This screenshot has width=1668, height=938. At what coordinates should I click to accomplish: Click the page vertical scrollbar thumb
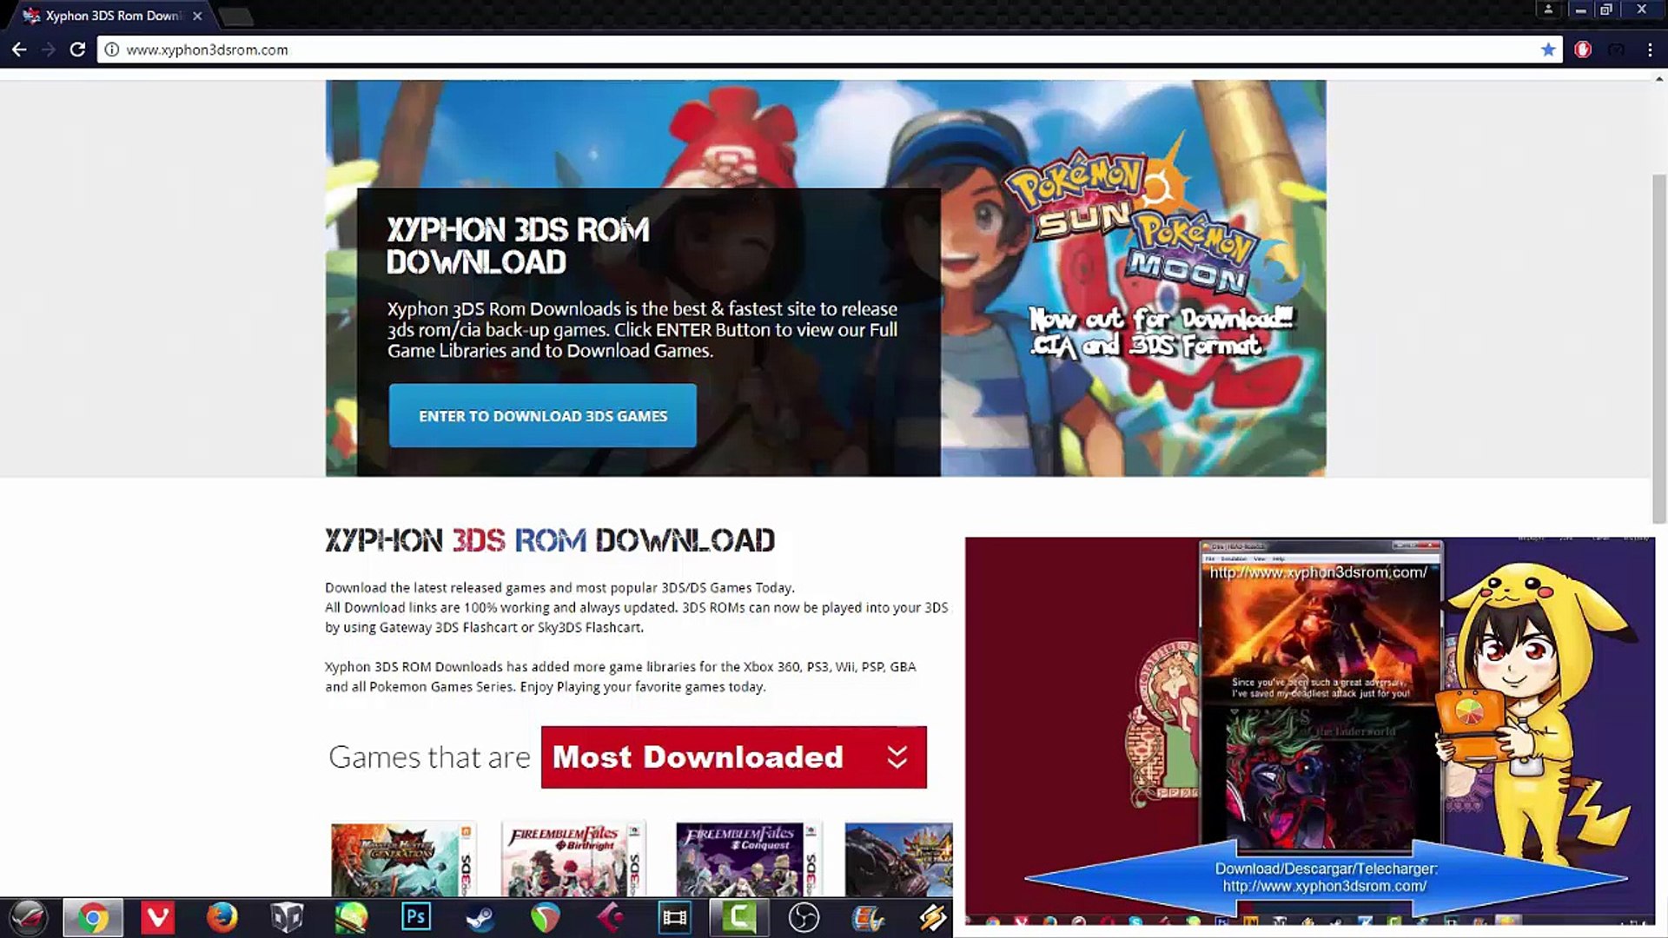click(x=1659, y=343)
